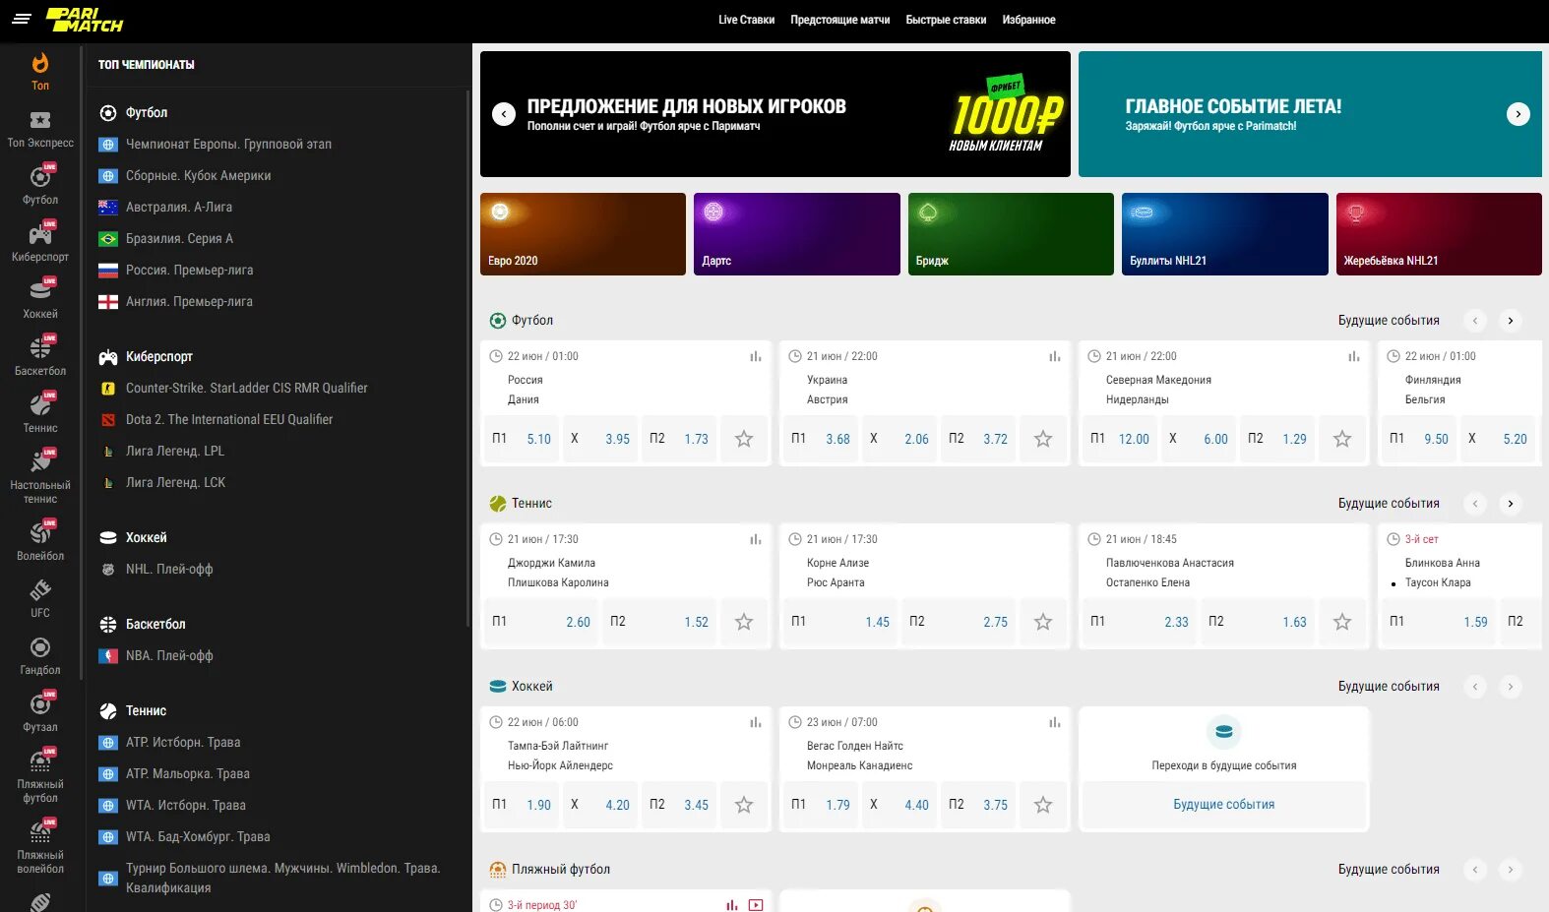Favorite the Джорджи – Плишкова match star
The image size is (1549, 912).
pos(744,622)
